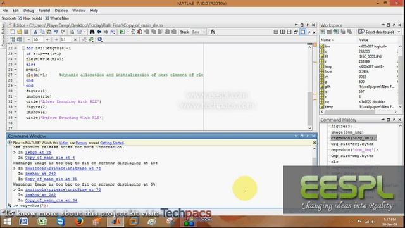Sort Workspace by Name column

327,40
